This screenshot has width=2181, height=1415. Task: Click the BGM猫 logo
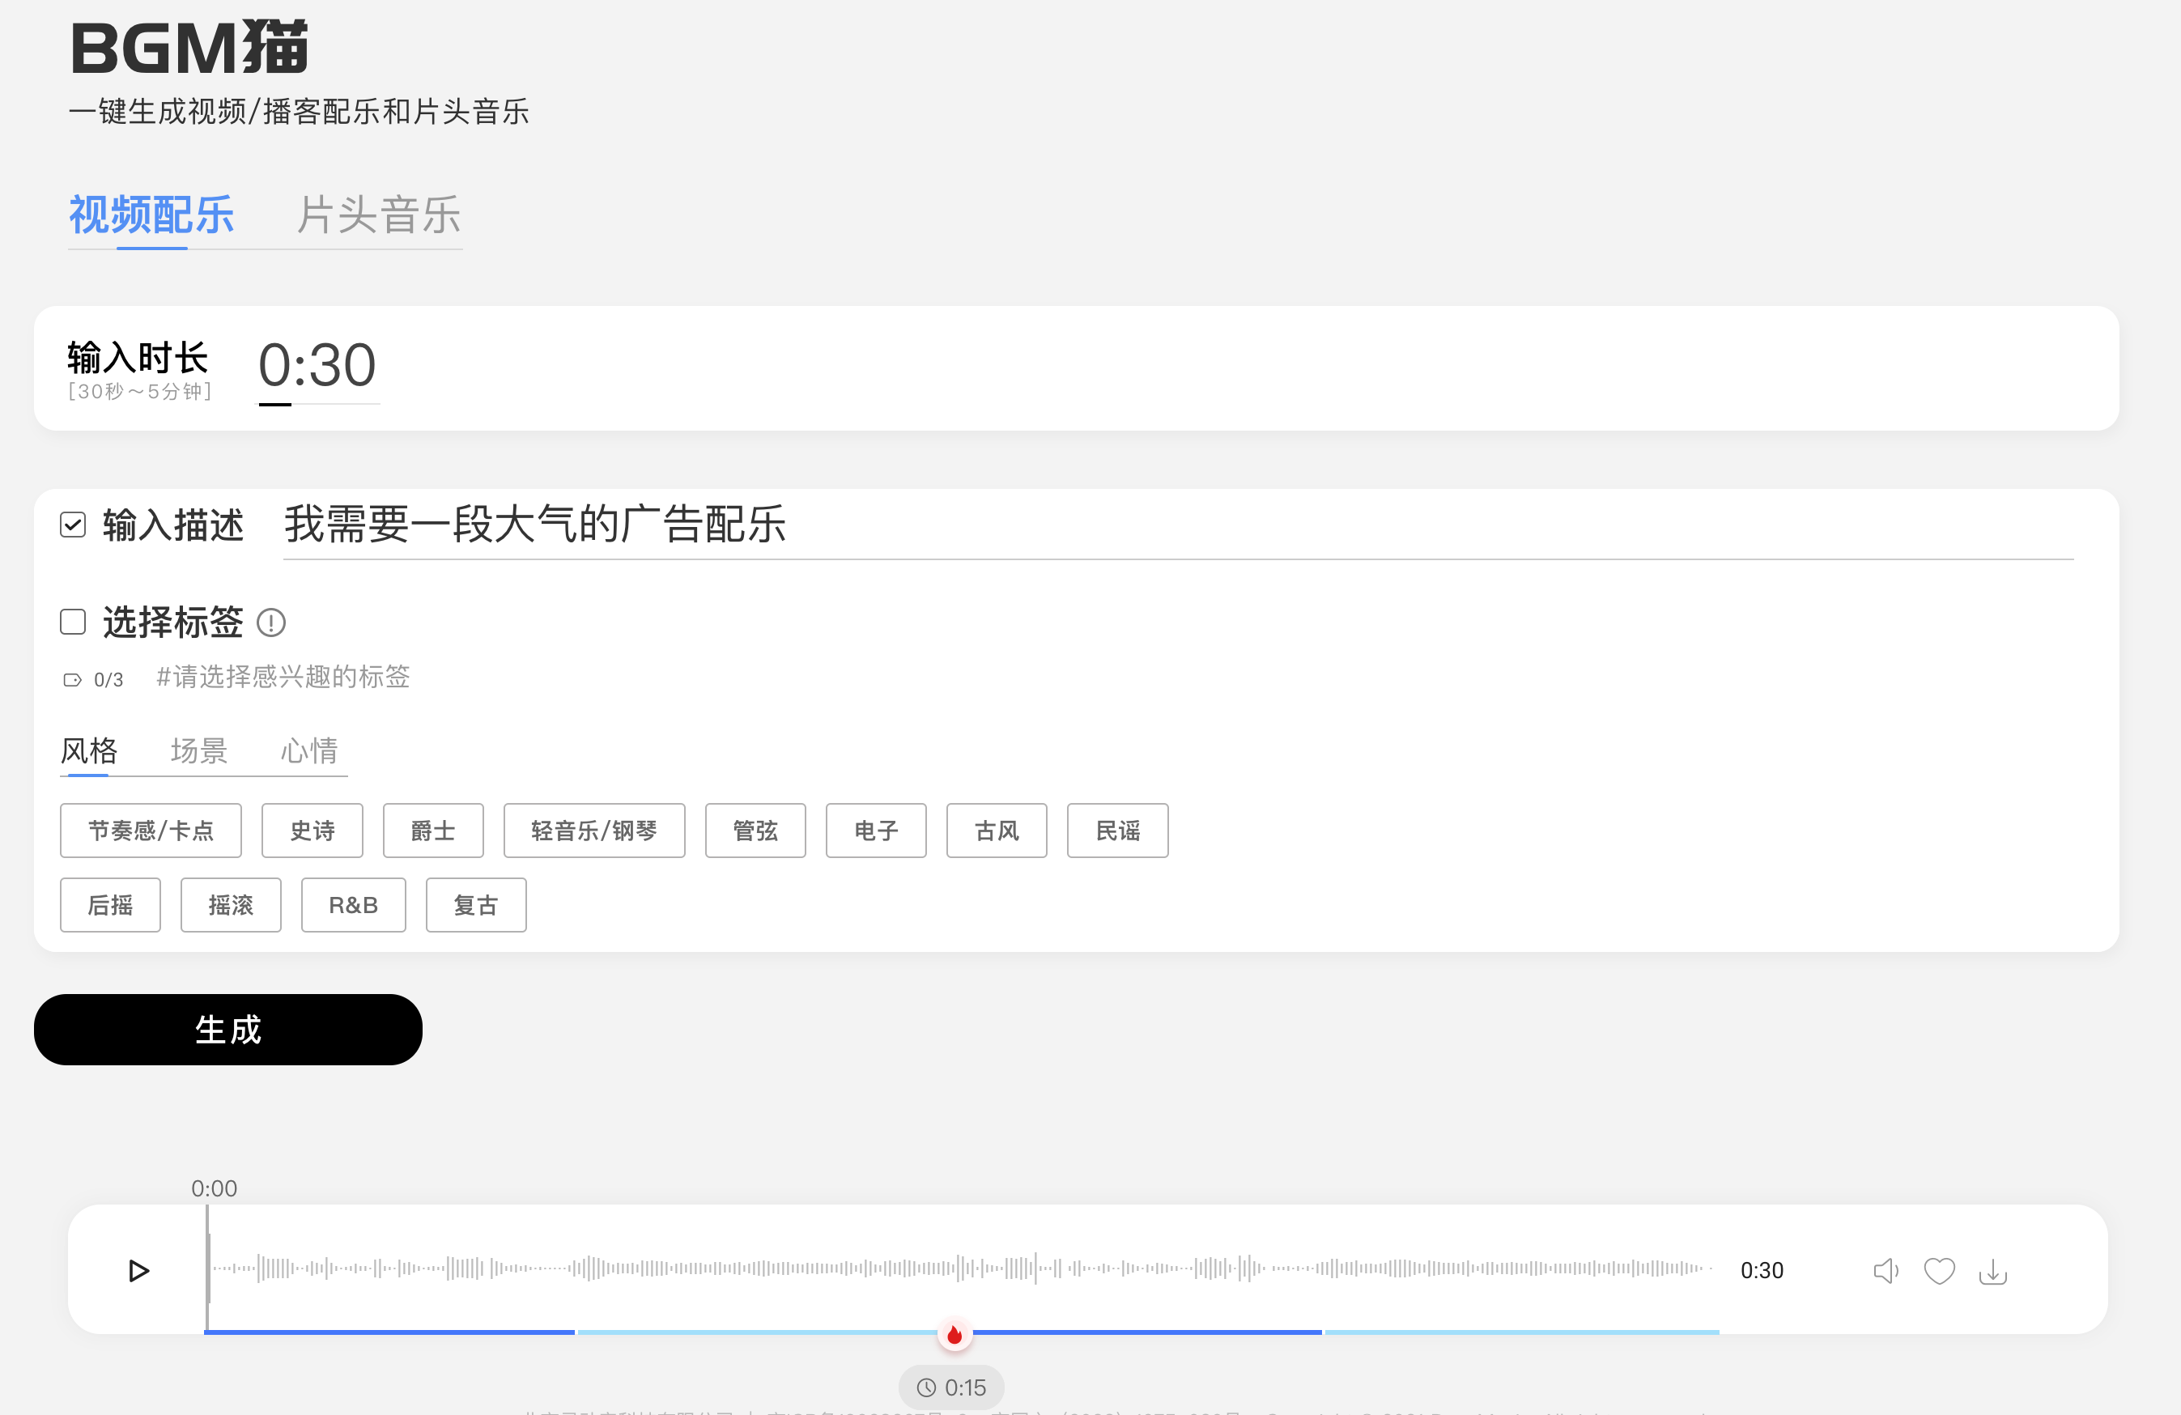[x=189, y=48]
